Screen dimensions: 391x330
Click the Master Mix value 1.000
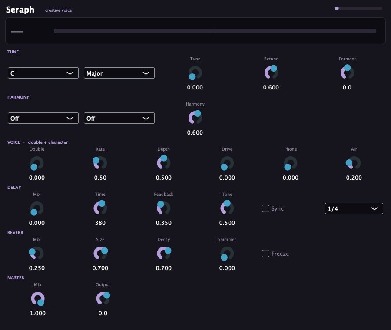coord(38,313)
